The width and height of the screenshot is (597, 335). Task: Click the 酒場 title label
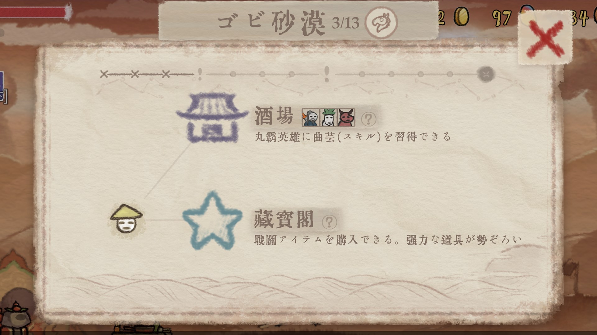[x=274, y=116]
